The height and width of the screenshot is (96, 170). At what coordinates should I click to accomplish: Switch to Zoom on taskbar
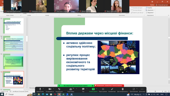(67, 94)
